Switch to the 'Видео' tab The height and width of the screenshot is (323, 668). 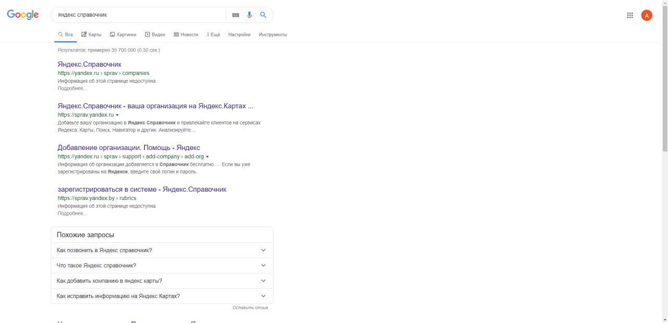[x=155, y=34]
